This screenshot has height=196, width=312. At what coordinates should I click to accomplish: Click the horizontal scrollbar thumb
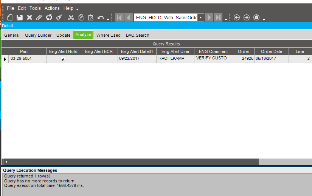tap(133, 162)
